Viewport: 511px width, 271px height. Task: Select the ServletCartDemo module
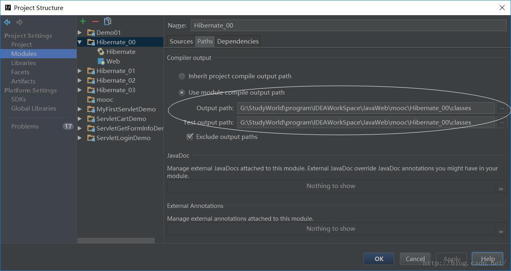(x=120, y=119)
